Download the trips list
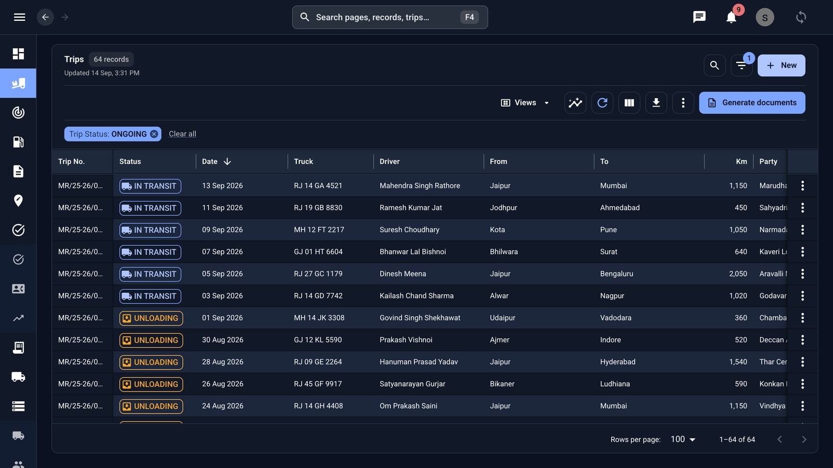Image resolution: width=833 pixels, height=468 pixels. pyautogui.click(x=656, y=103)
